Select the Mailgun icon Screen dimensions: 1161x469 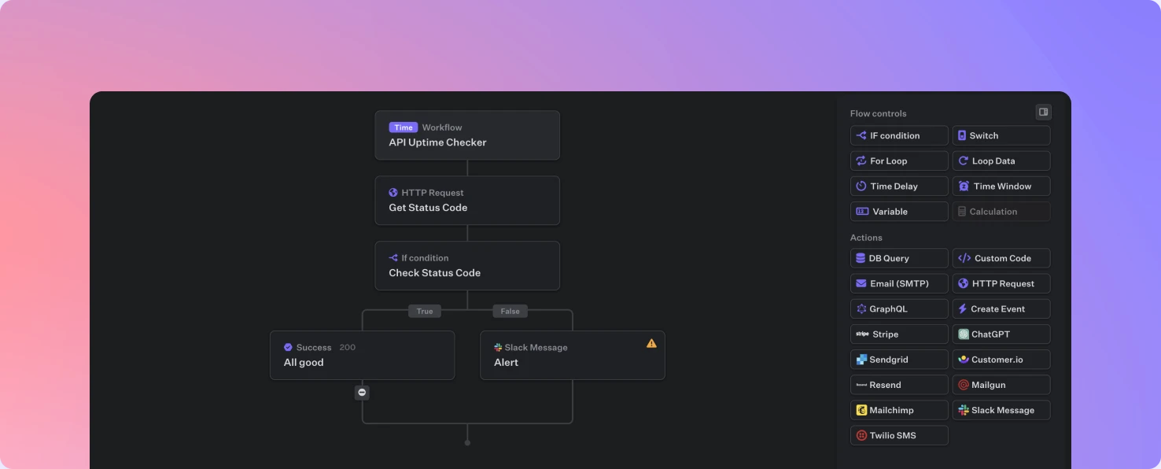point(963,384)
